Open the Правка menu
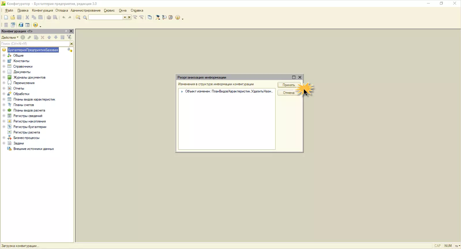 tap(23, 10)
